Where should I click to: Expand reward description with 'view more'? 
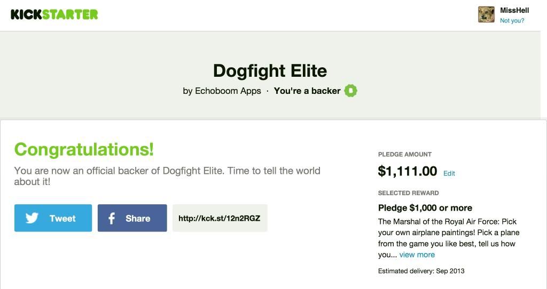click(417, 255)
